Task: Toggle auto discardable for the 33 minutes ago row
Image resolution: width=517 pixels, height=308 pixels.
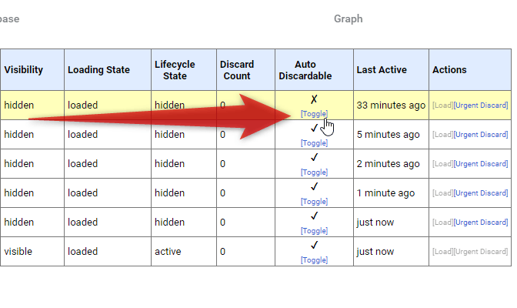Action: (314, 113)
